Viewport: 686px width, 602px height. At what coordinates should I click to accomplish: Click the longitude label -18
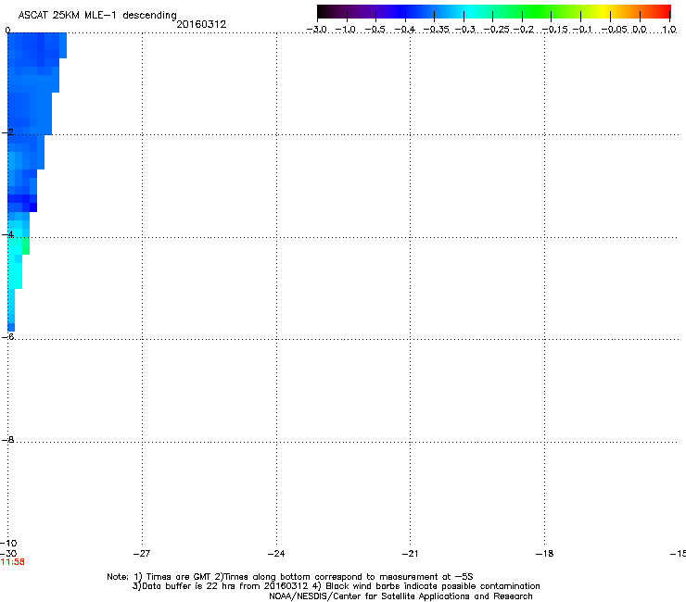click(544, 554)
